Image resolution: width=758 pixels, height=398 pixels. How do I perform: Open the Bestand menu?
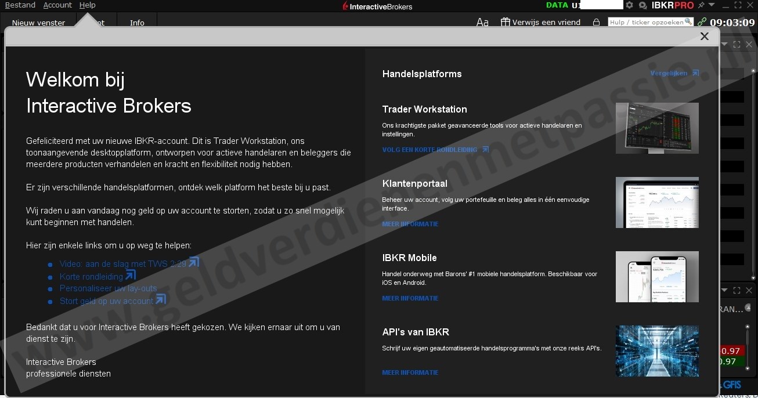tap(20, 5)
